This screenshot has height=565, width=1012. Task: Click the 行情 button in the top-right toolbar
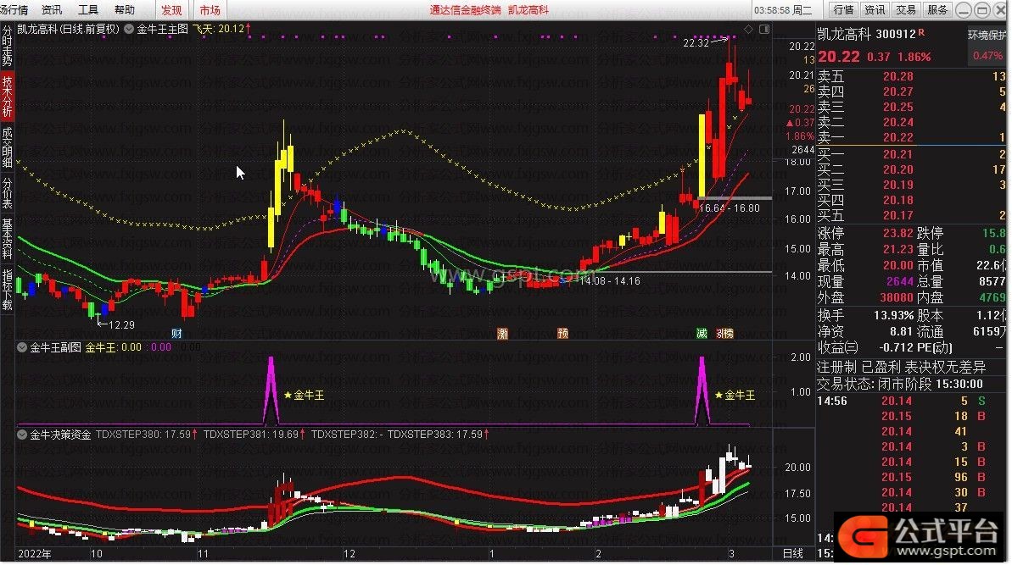coord(843,9)
